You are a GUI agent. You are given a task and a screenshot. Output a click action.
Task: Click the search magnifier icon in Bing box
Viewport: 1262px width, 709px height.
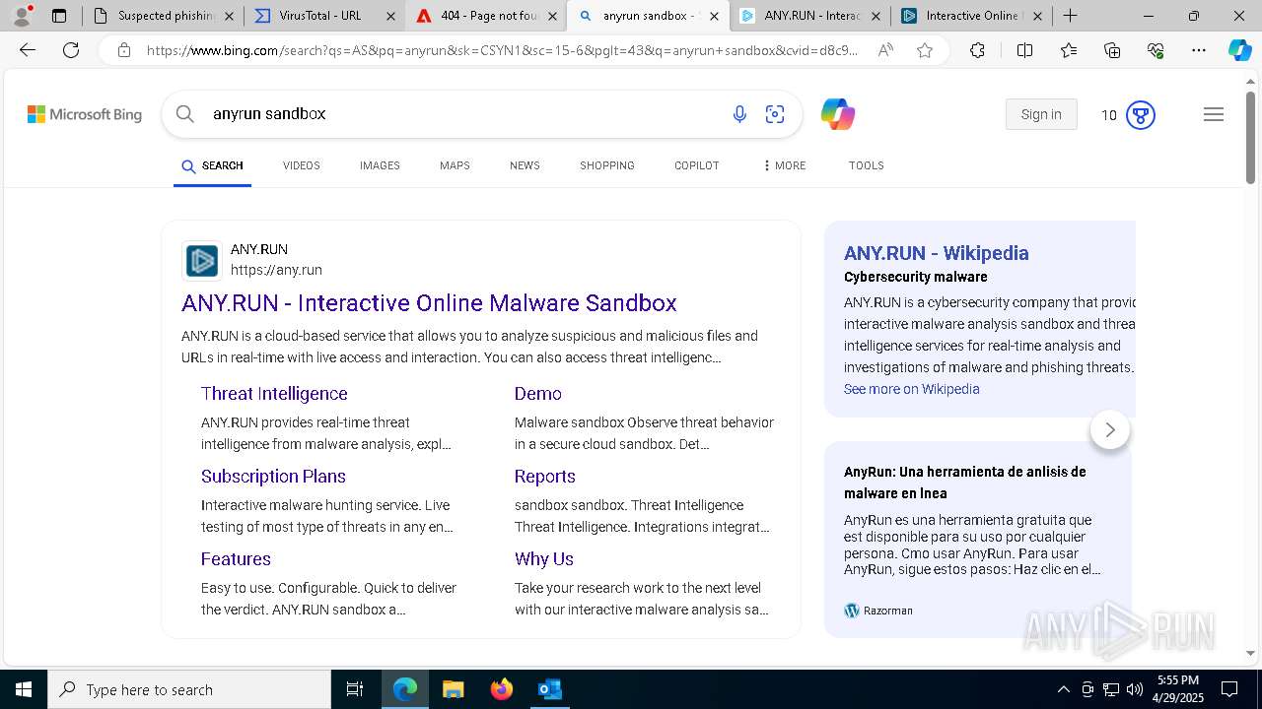(184, 114)
